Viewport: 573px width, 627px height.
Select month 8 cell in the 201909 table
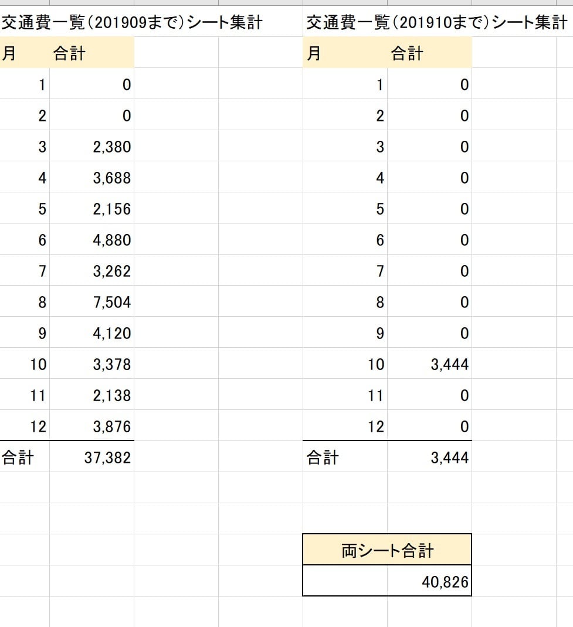pos(25,301)
